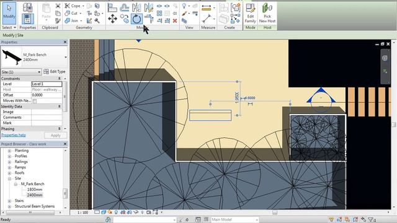Screen dimensions: 397x223
Task: Collapse the M_Park Bench tree node
Action: [16, 184]
